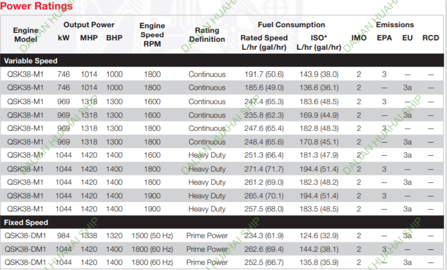Viewport: 447px width, 270px height.
Task: Click the Engine Model column header
Action: [x=25, y=35]
